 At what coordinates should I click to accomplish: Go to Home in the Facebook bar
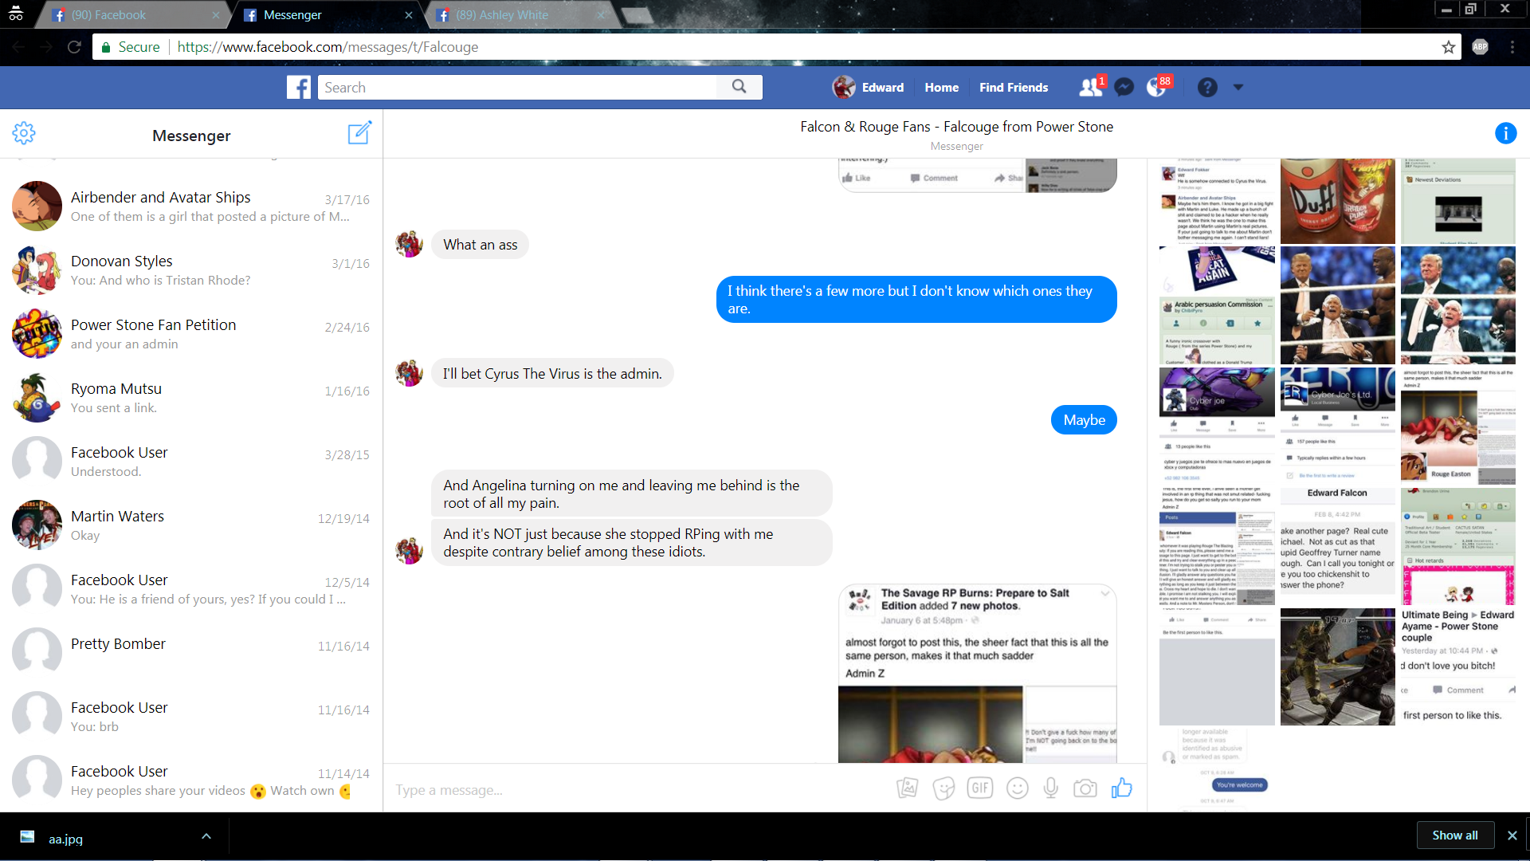coord(941,88)
